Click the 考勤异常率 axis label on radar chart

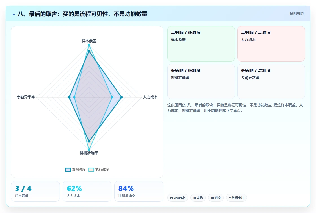click(x=26, y=97)
